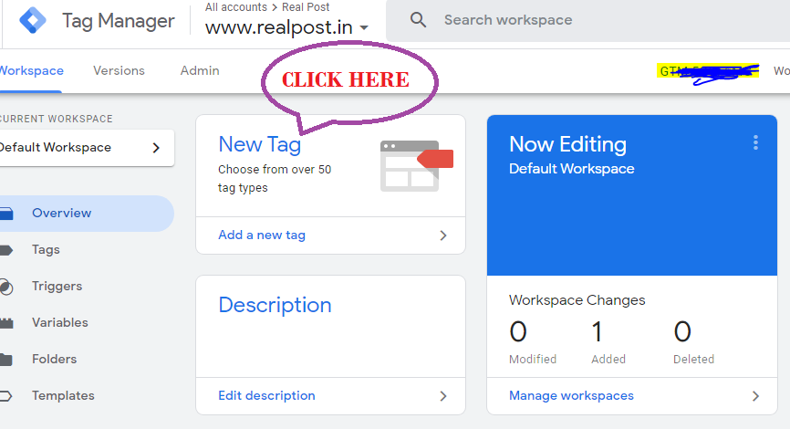Viewport: 790px width, 429px height.
Task: Open the Now Editing three-dot menu
Action: click(755, 142)
